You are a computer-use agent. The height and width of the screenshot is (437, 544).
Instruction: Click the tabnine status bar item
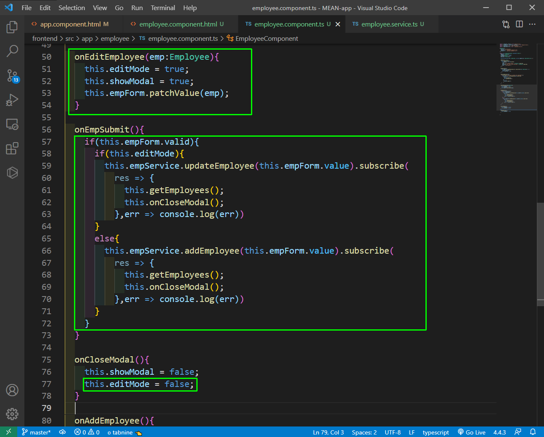124,432
